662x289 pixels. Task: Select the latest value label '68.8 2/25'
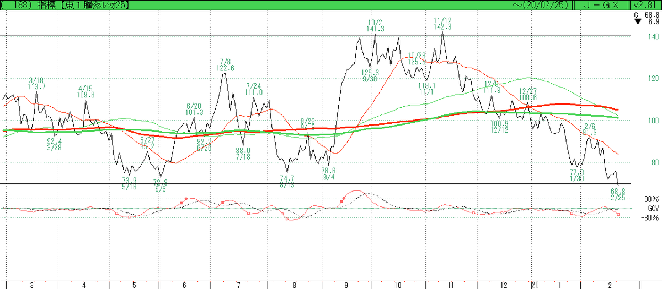click(618, 194)
